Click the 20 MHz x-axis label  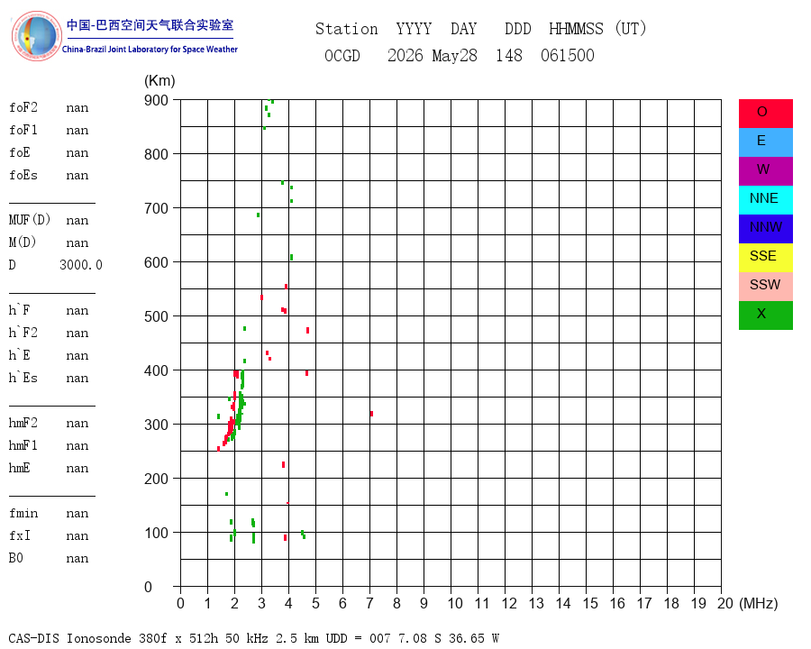[725, 603]
